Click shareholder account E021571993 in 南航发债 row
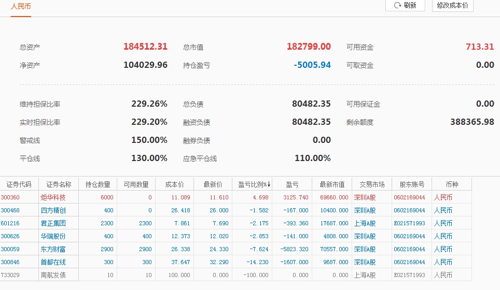The image size is (500, 290). [409, 275]
